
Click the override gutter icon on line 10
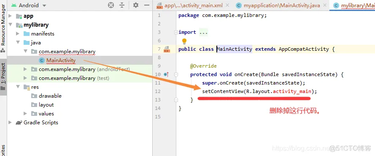pyautogui.click(x=167, y=74)
